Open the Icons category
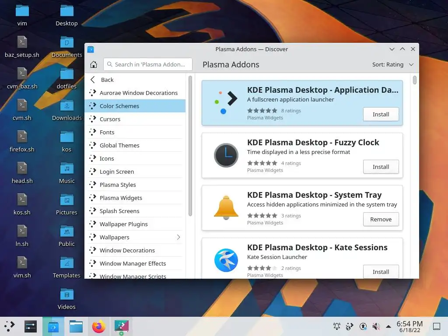Screen dimensions: 448x336 tap(135, 158)
